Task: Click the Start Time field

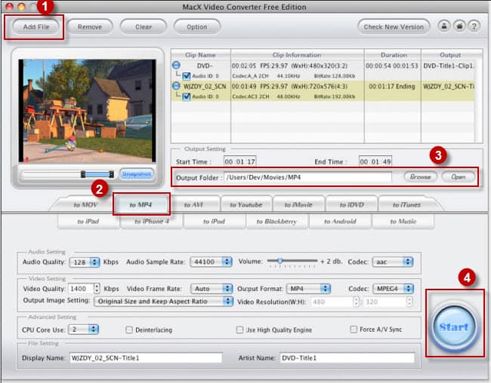Action: coord(240,161)
